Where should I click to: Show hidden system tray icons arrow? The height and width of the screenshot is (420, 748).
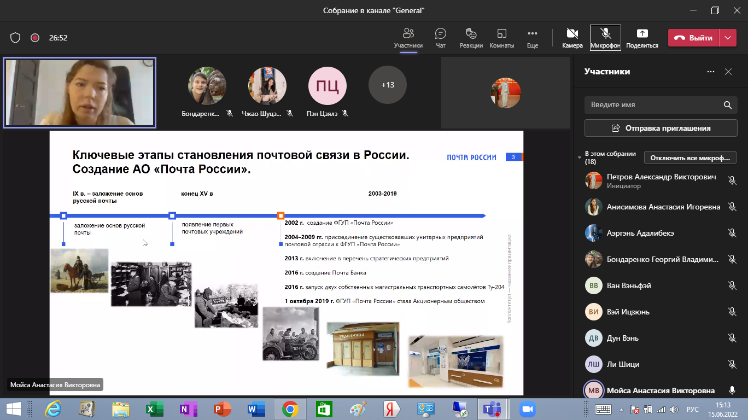pyautogui.click(x=621, y=409)
